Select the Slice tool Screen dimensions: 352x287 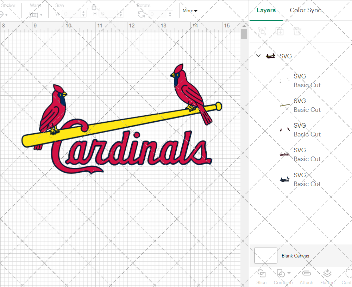262,277
